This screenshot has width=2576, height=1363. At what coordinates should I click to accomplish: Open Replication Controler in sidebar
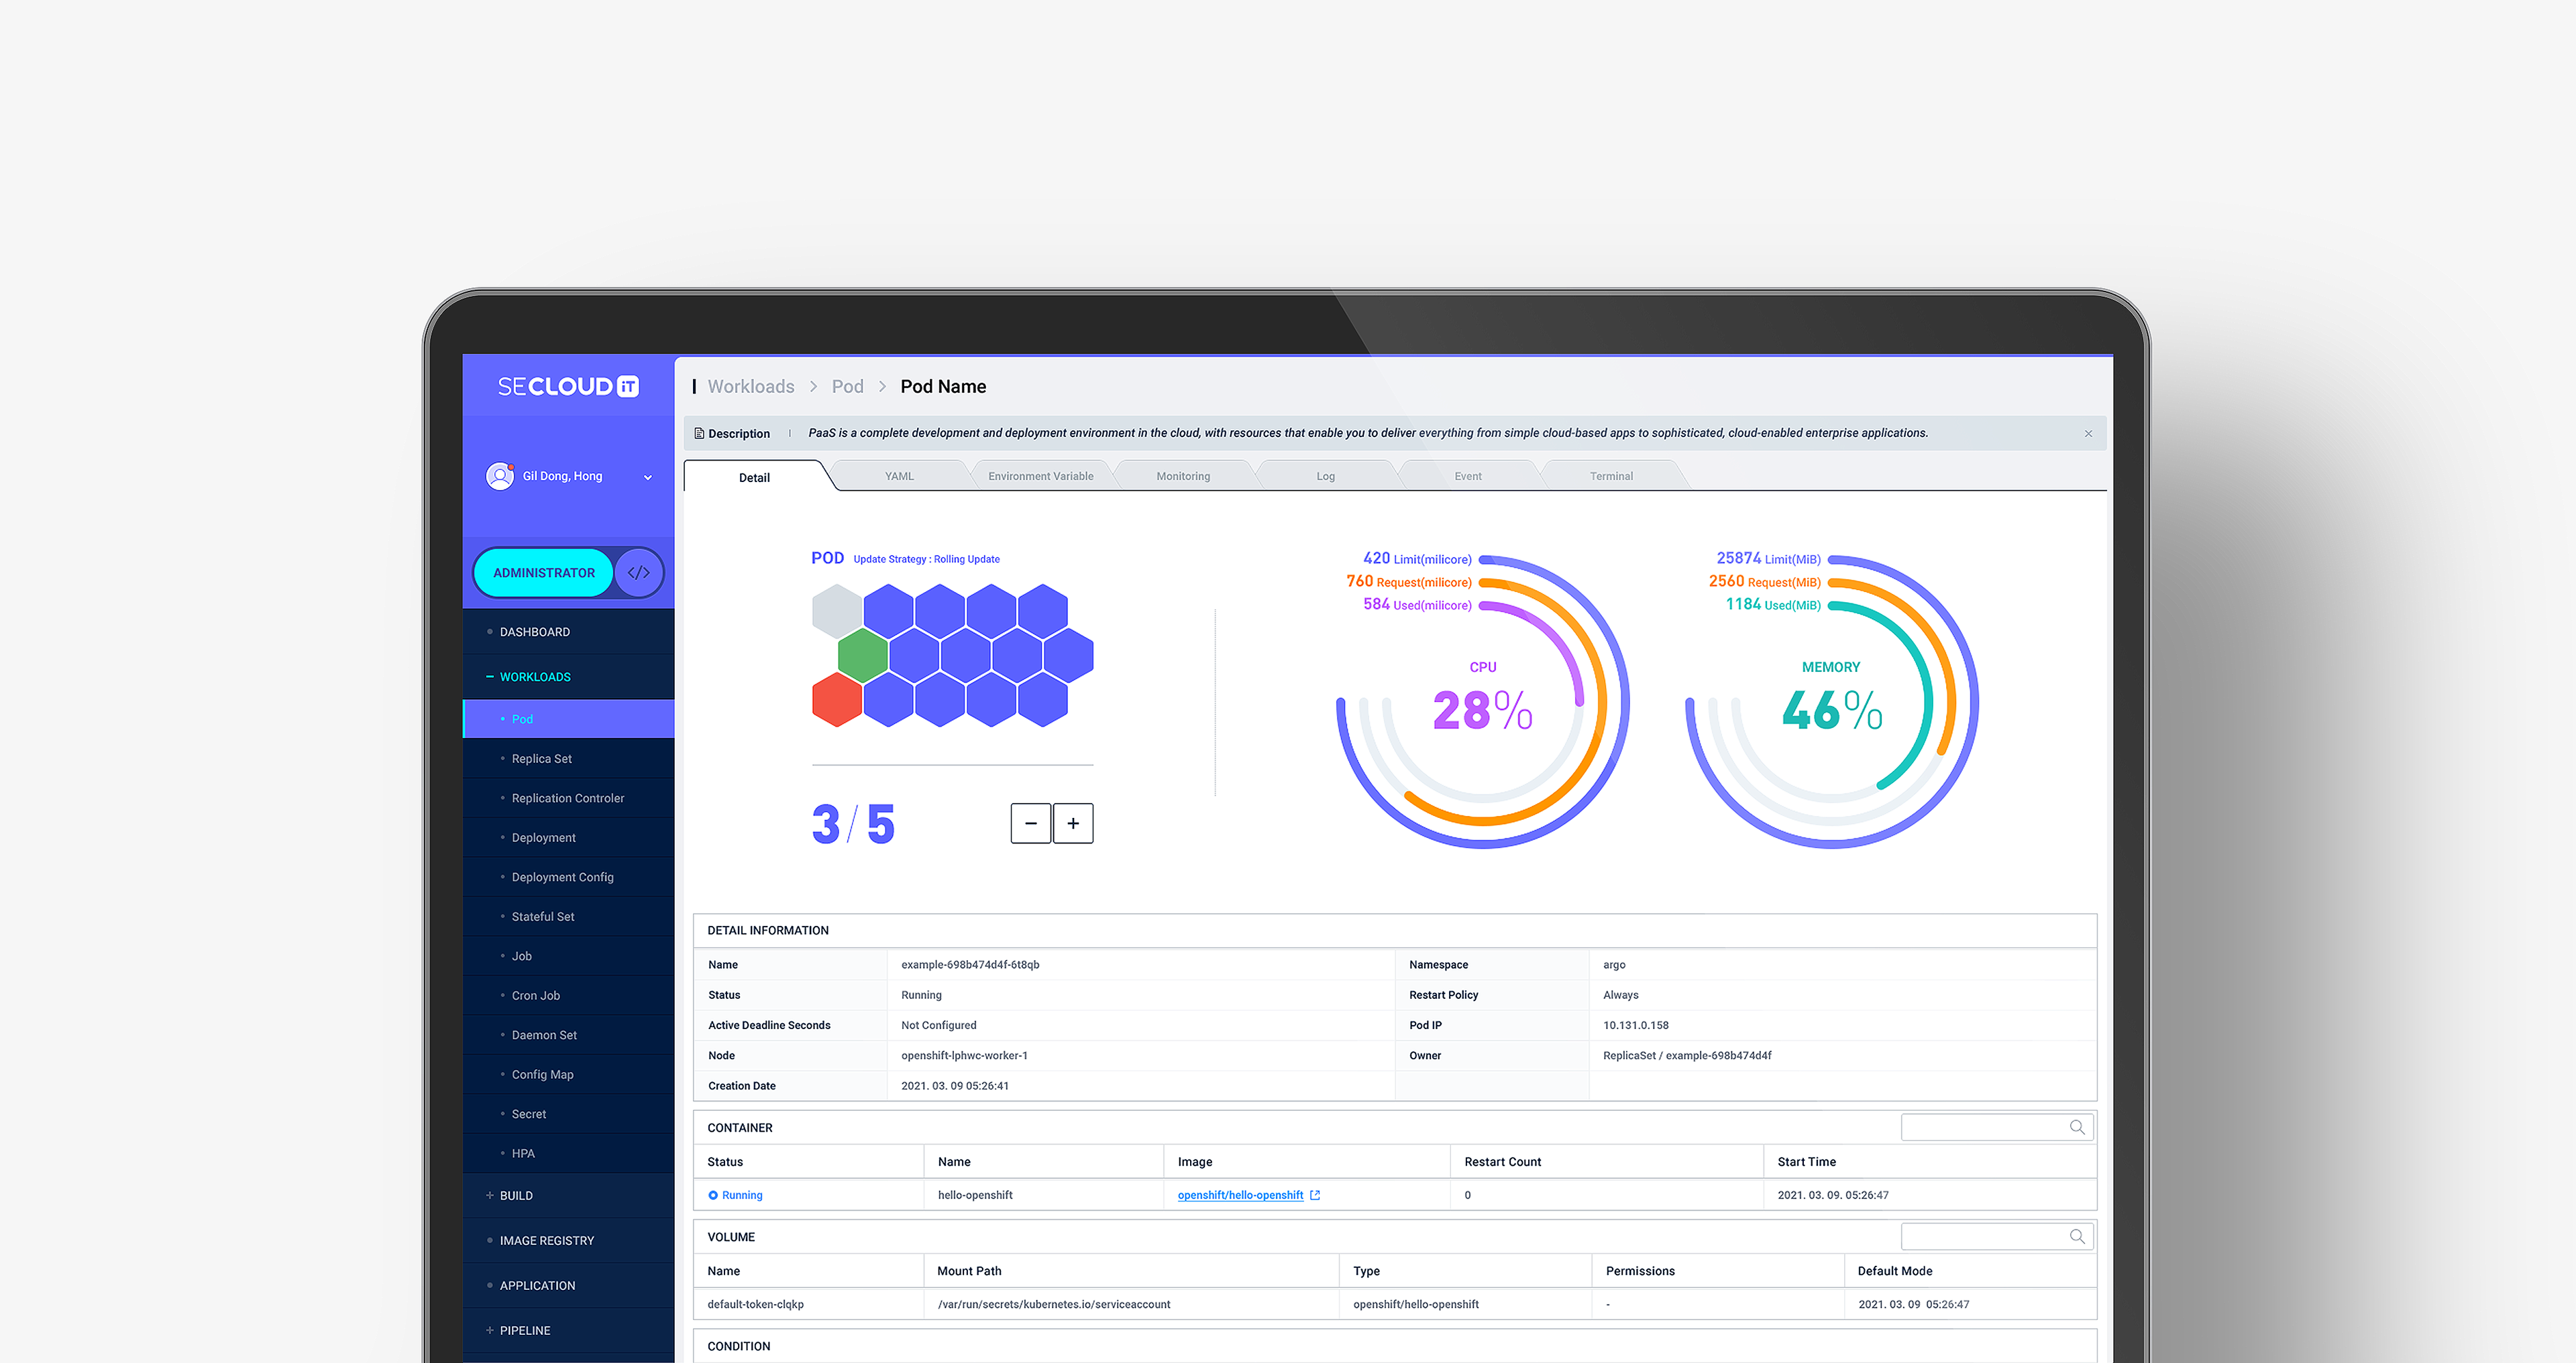click(568, 798)
